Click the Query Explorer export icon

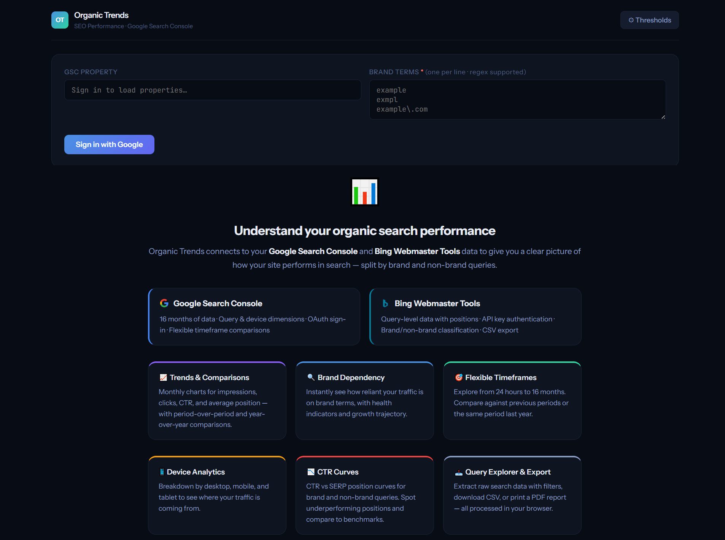tap(458, 472)
